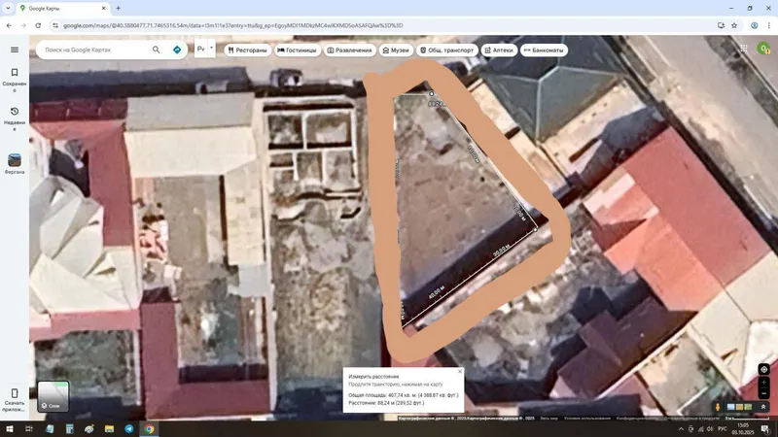Click the directions arrow icon in search box
This screenshot has width=778, height=437.
177,50
